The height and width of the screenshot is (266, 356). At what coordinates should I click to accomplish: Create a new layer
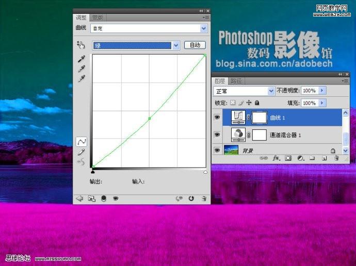(x=325, y=158)
